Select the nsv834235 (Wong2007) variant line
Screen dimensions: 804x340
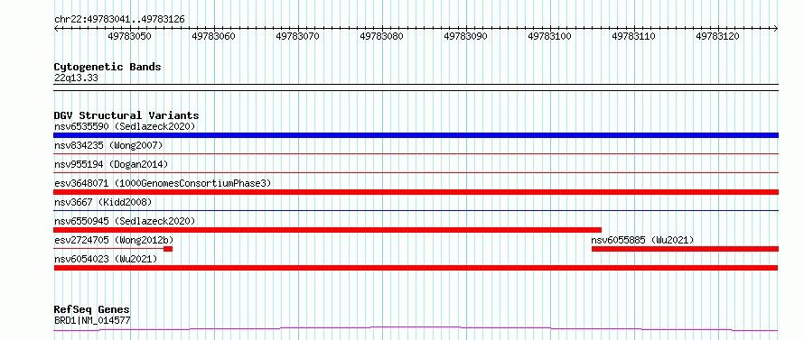(416, 153)
